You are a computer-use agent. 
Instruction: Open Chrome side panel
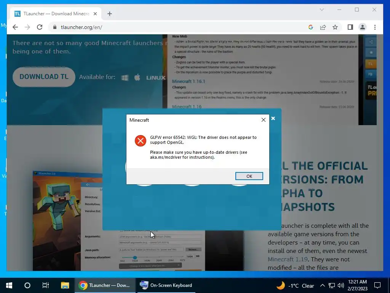click(350, 27)
